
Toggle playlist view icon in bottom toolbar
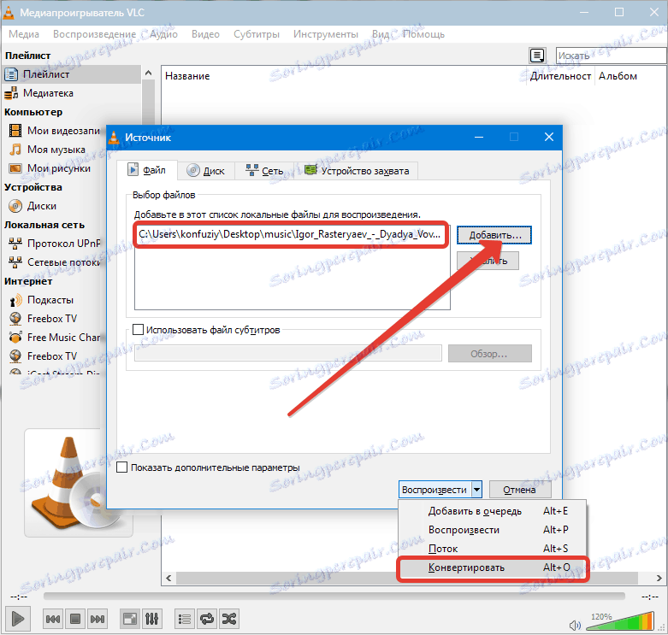[185, 619]
